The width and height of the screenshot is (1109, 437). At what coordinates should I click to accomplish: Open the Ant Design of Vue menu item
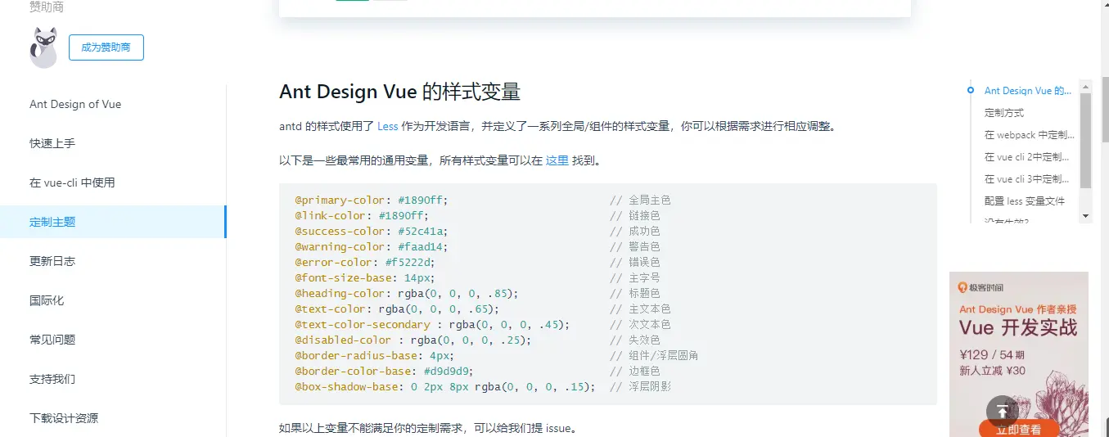(75, 104)
